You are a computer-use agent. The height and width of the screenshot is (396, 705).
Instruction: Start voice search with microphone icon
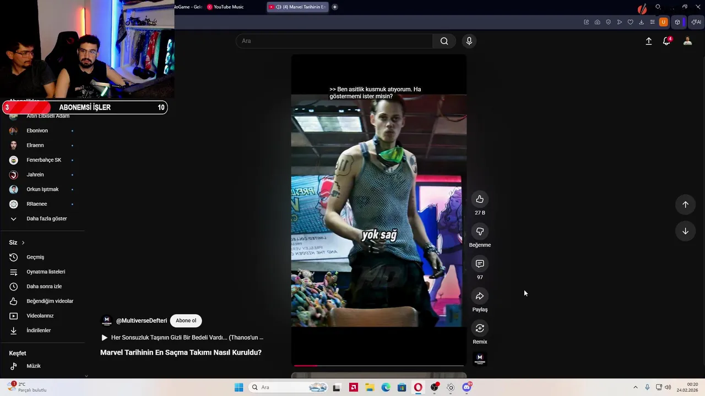469,41
